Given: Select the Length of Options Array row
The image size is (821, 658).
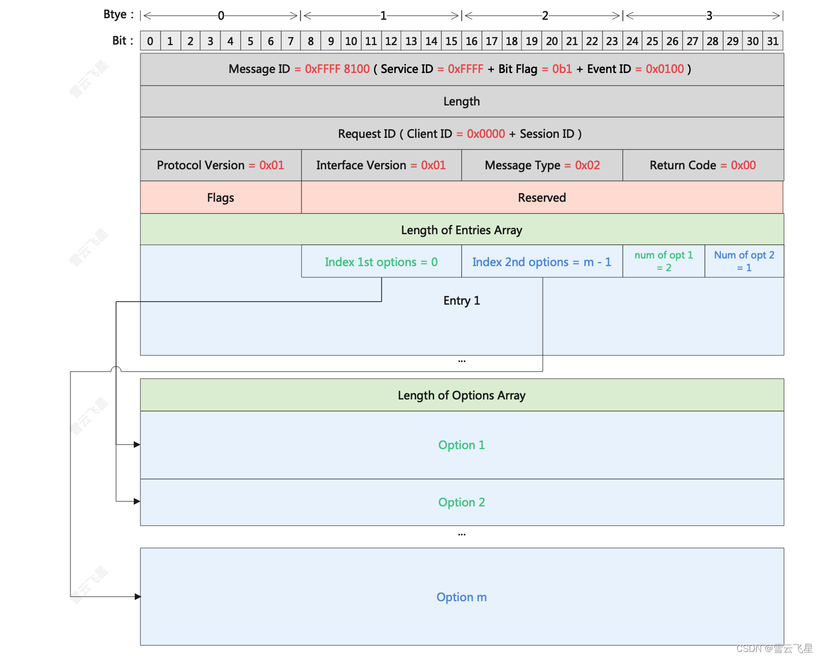Looking at the screenshot, I should 461,395.
